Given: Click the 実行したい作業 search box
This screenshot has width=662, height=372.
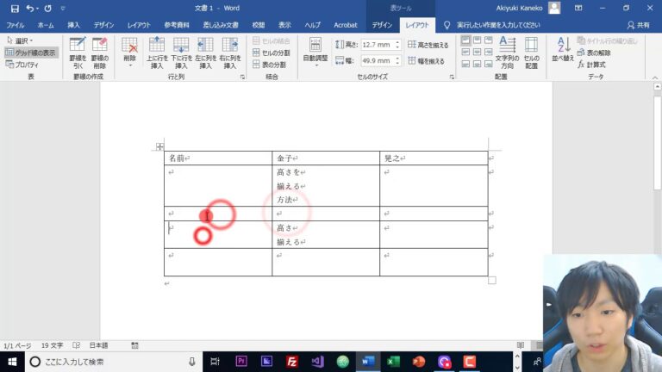Looking at the screenshot, I should [x=493, y=25].
